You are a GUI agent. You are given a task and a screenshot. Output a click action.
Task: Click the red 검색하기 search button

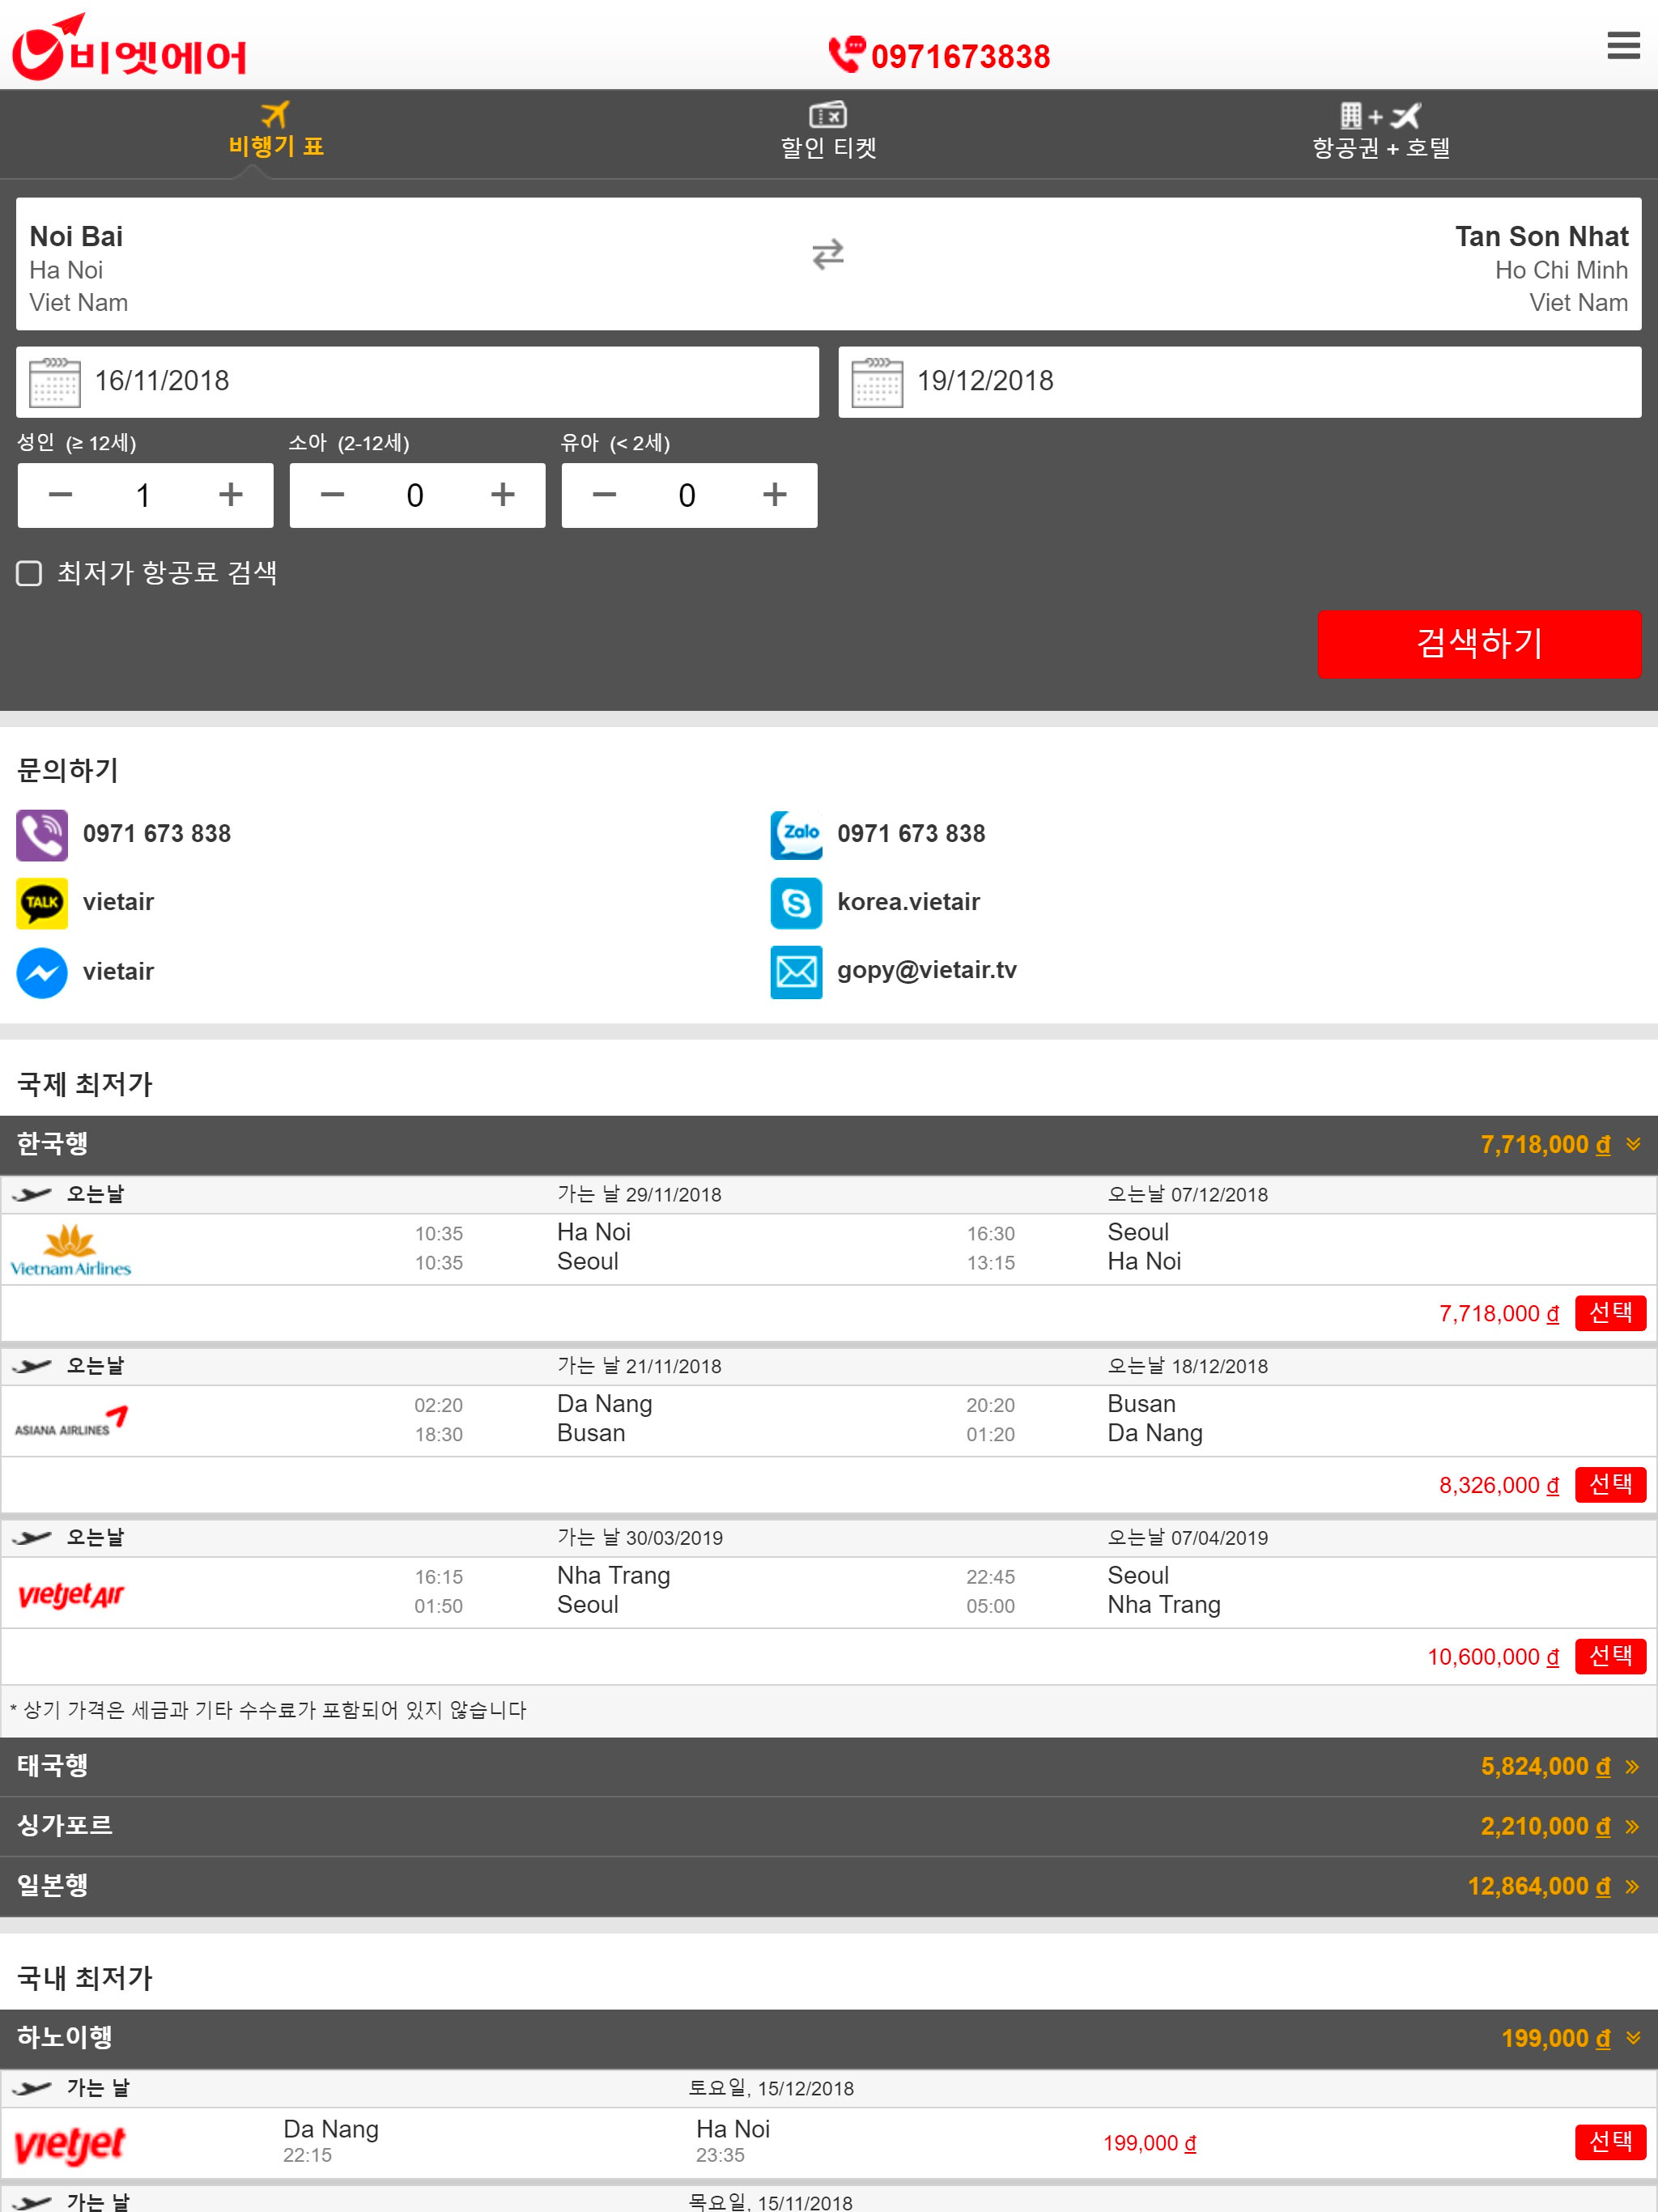1479,644
